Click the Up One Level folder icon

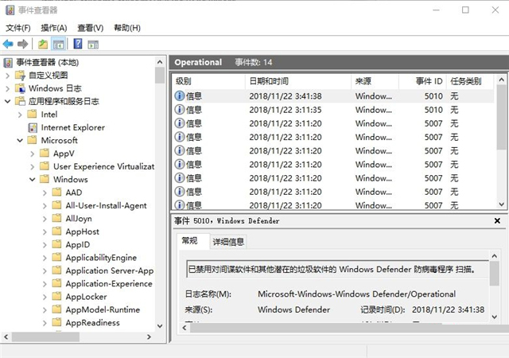[43, 45]
